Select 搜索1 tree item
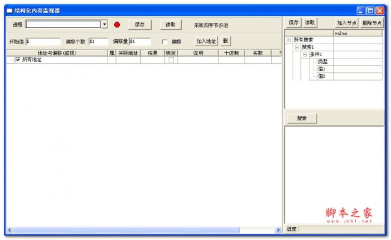Viewport: 391px width, 240px height. point(308,47)
